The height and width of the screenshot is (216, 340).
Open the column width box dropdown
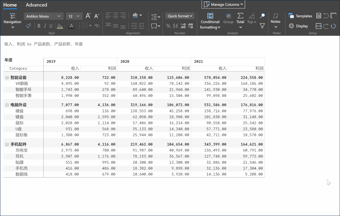click(156, 26)
